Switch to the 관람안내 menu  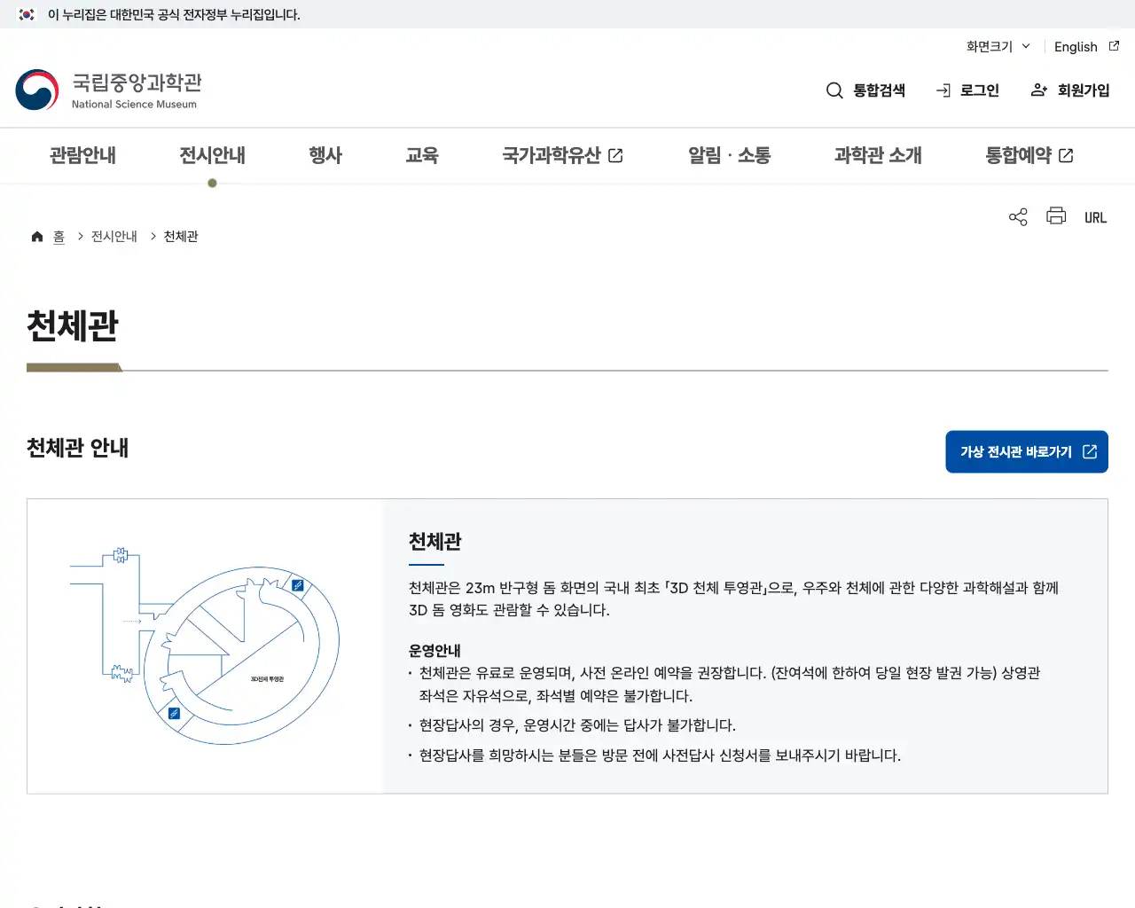pos(82,155)
